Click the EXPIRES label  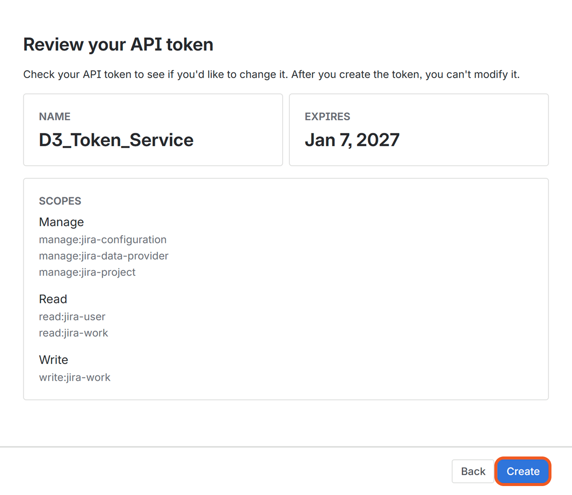click(x=327, y=116)
